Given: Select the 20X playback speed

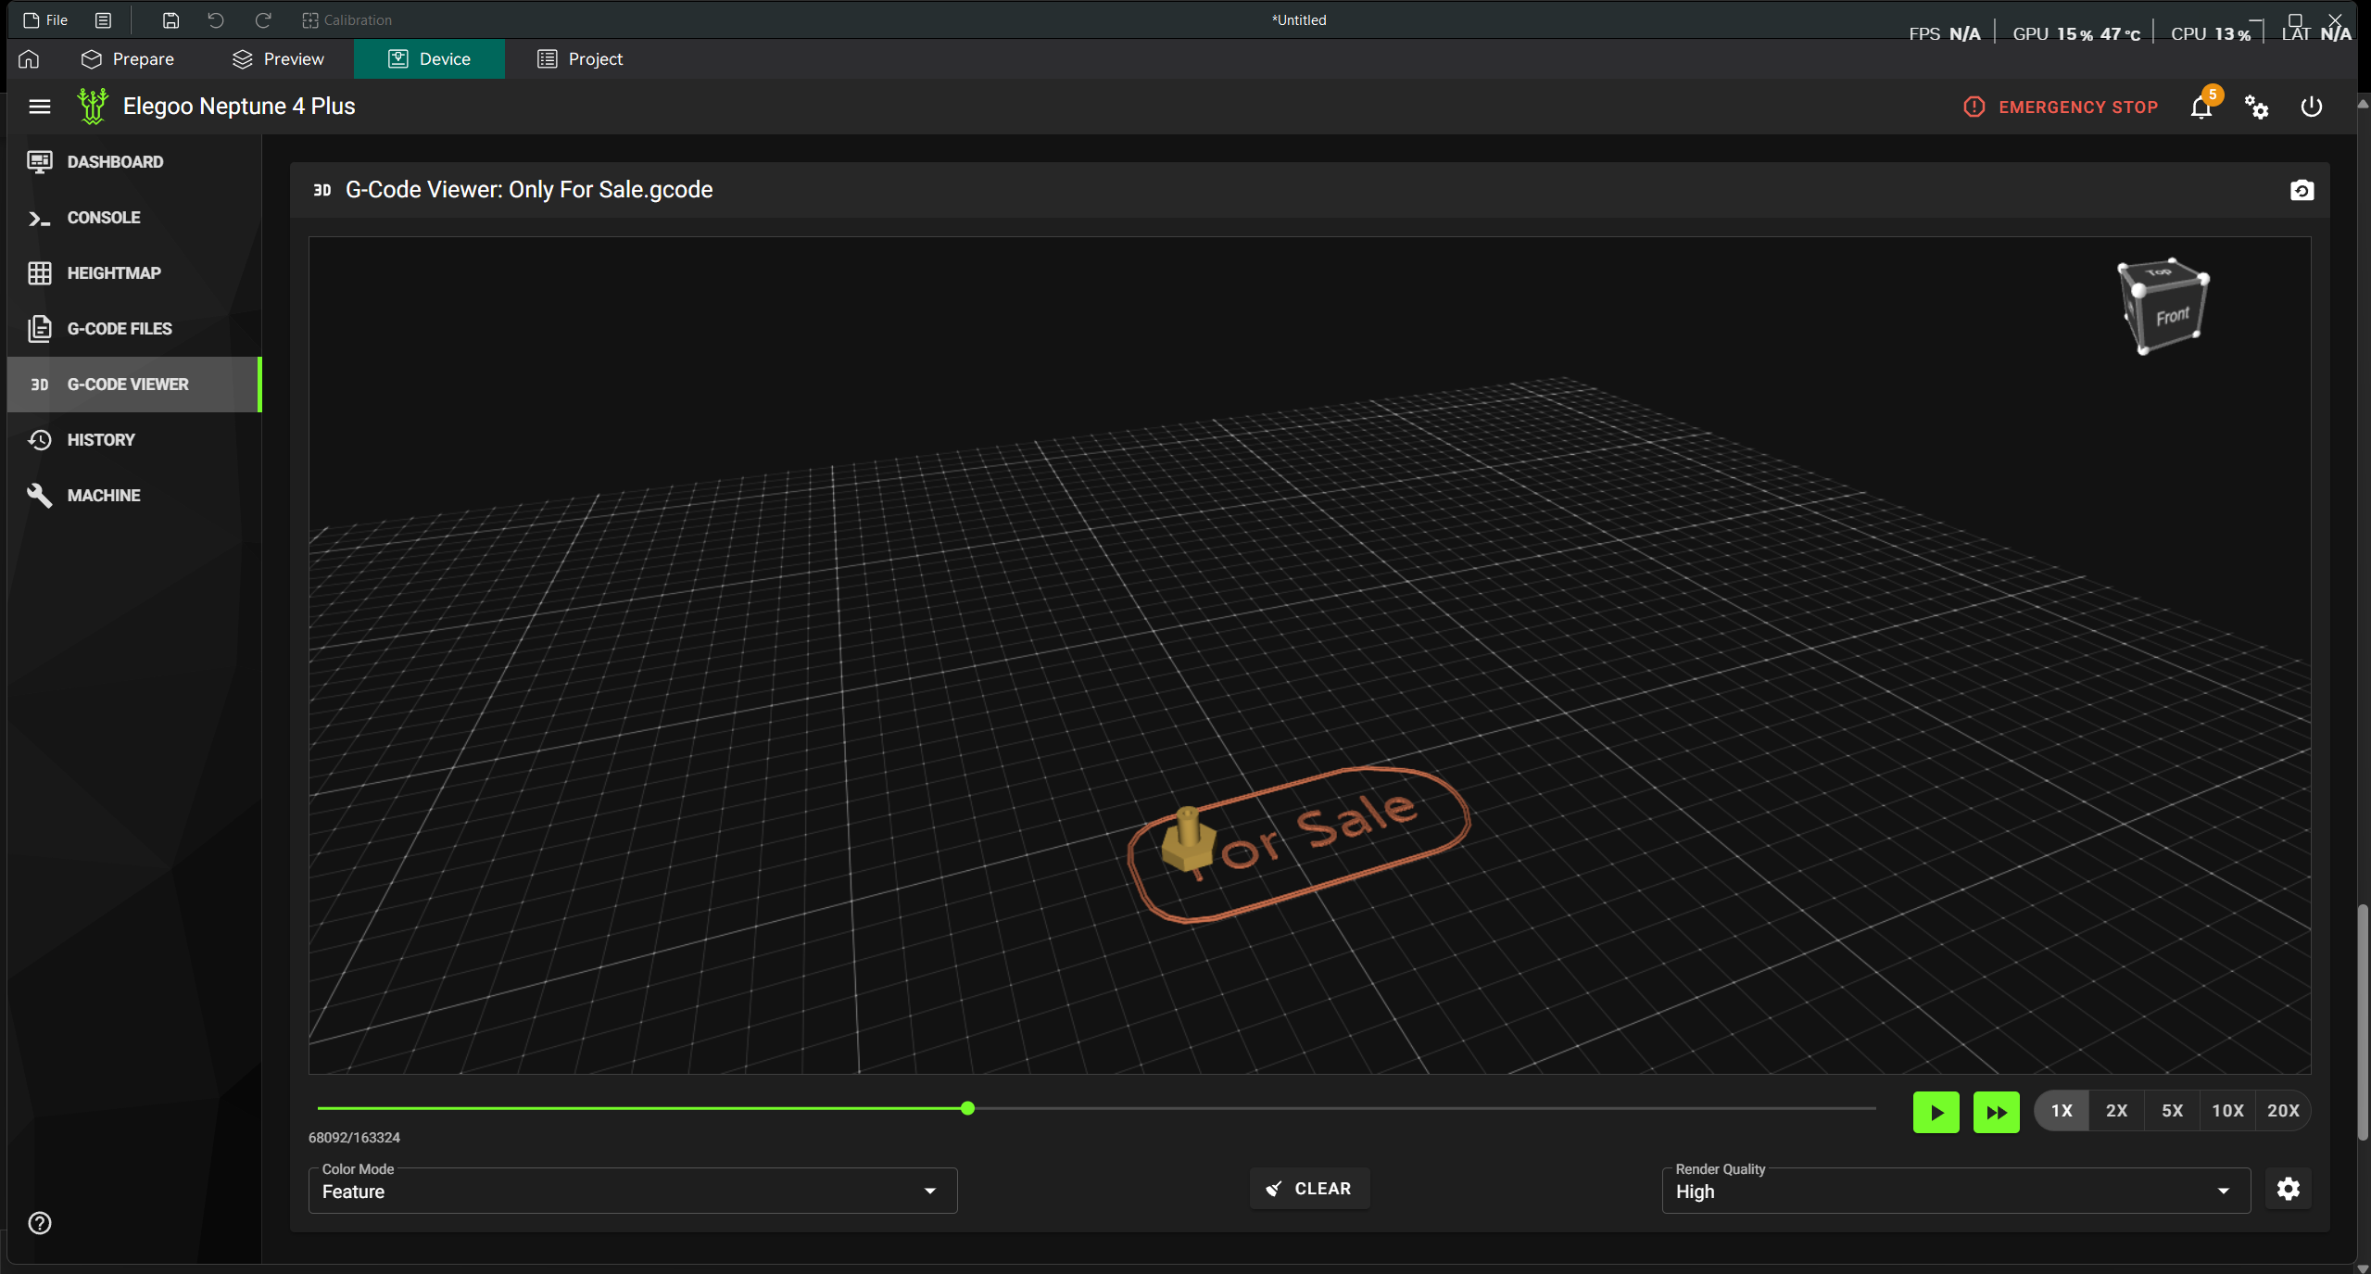Looking at the screenshot, I should tap(2283, 1111).
